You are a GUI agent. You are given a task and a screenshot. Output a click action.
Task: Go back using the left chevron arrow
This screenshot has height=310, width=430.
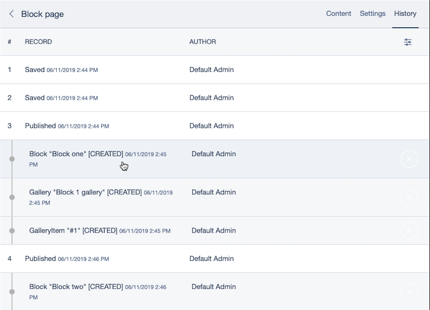[x=11, y=14]
